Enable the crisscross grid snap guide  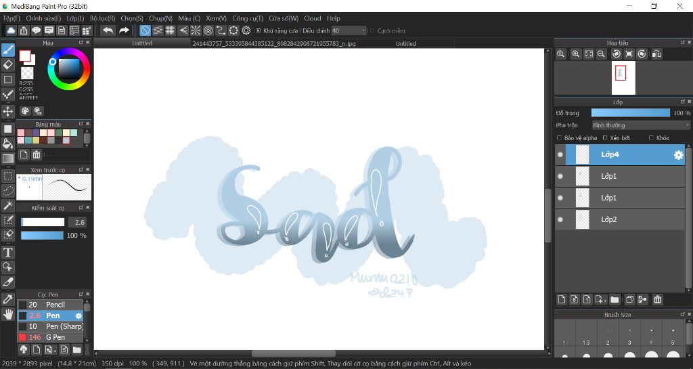tap(170, 30)
